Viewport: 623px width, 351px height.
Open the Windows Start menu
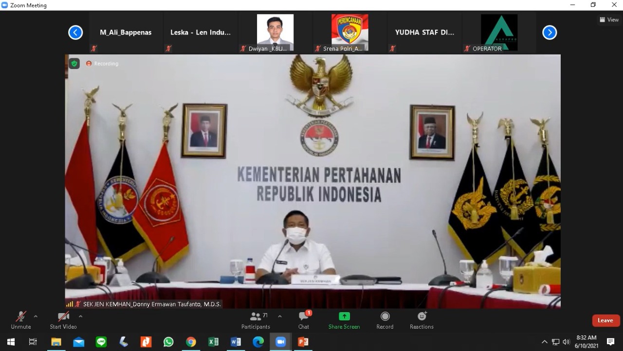point(11,342)
